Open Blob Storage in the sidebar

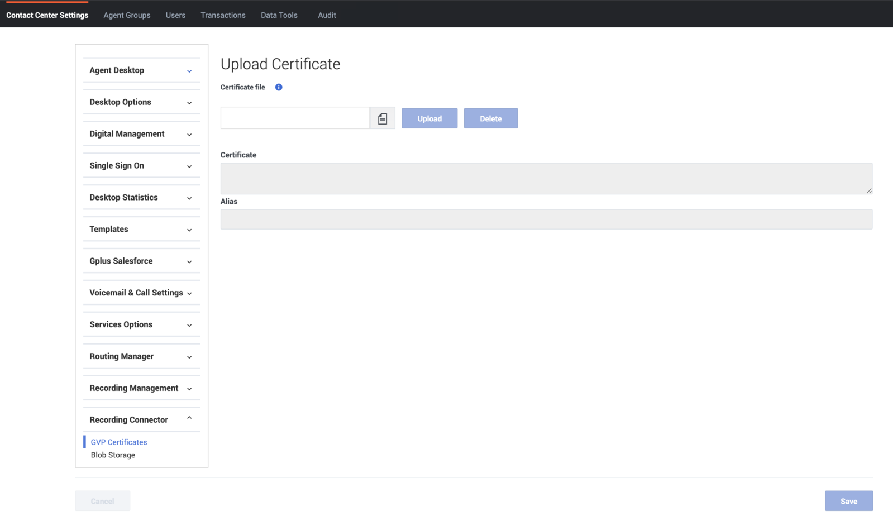coord(113,455)
